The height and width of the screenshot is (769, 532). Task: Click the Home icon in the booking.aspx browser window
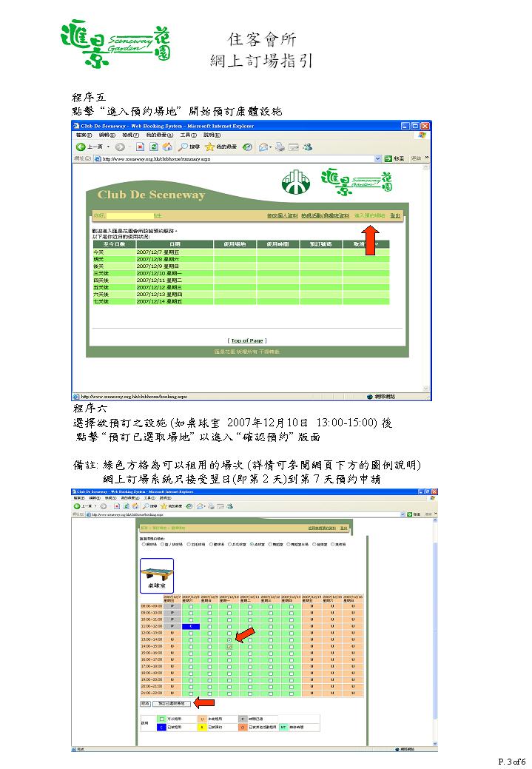[x=135, y=506]
